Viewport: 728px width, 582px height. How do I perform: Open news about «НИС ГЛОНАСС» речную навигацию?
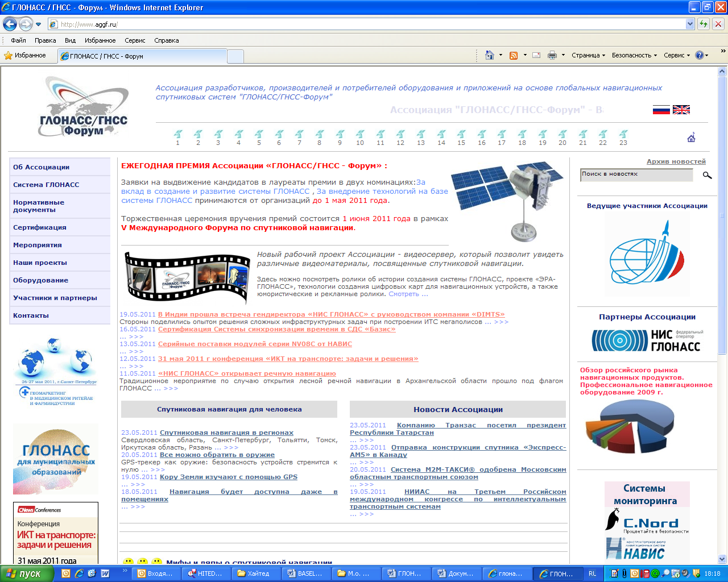click(x=247, y=373)
